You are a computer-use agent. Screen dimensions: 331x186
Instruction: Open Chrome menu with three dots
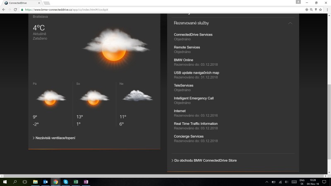[x=327, y=10]
